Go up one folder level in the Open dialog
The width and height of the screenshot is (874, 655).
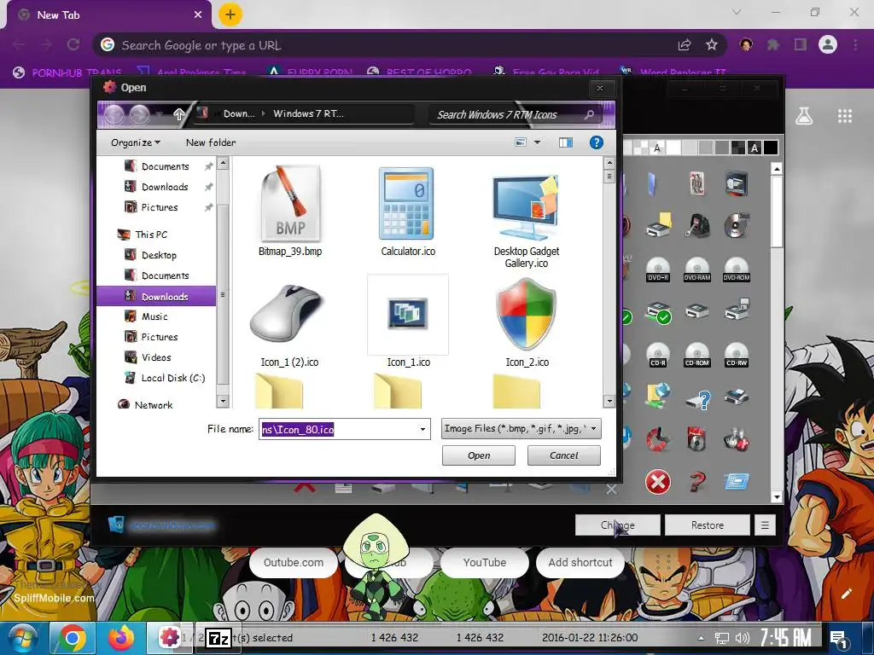click(178, 114)
